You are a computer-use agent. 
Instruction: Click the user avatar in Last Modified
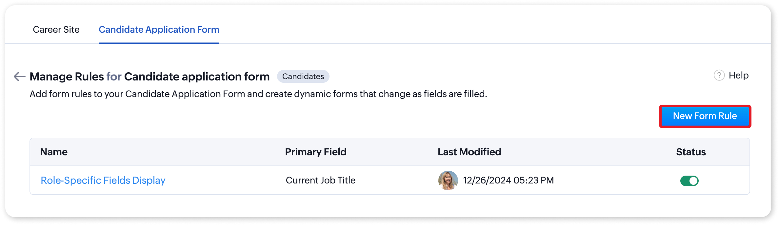coord(448,180)
